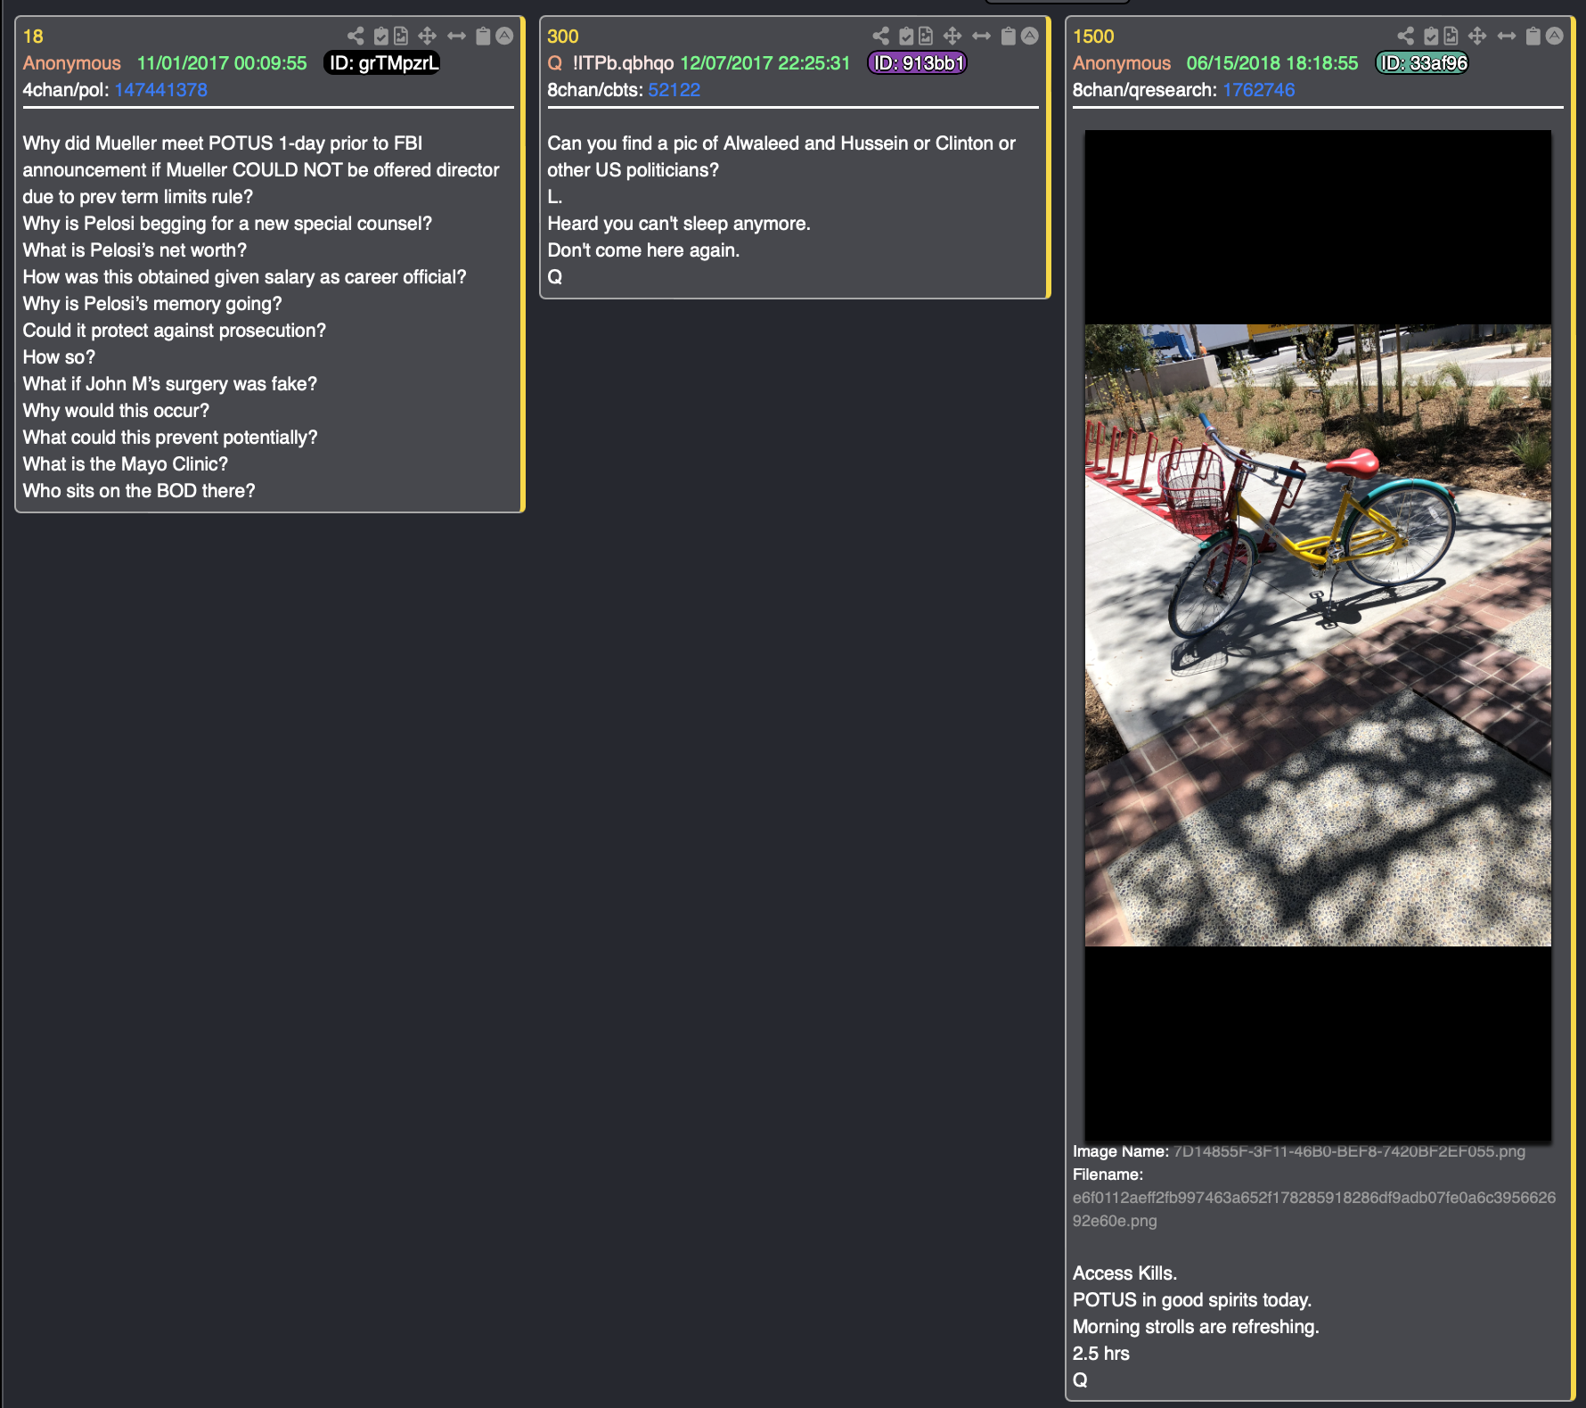Open 8chan/cbts post link 52122
The height and width of the screenshot is (1408, 1586).
(674, 90)
